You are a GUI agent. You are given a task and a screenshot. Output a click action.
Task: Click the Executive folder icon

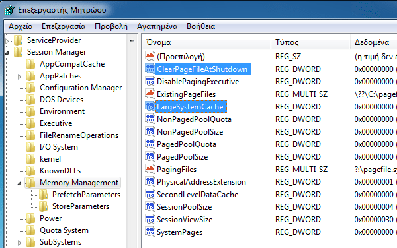point(31,123)
